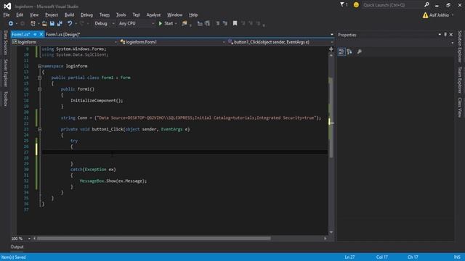Click the Categorized view icon in Properties

click(341, 51)
